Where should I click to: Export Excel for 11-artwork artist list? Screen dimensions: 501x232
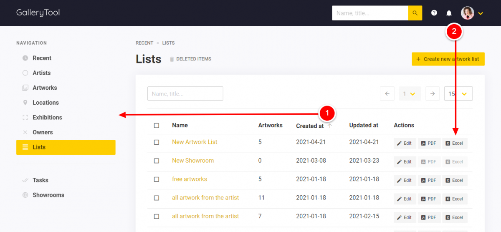coord(455,199)
